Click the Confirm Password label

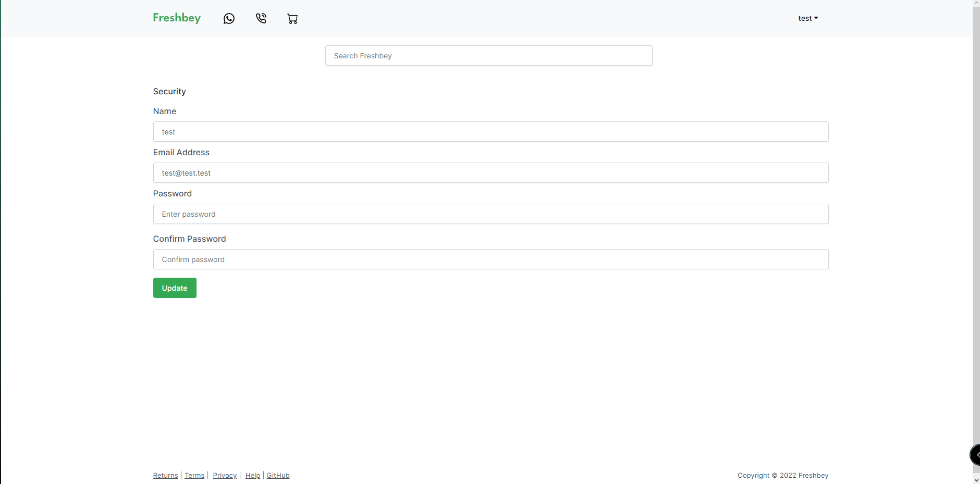(190, 239)
